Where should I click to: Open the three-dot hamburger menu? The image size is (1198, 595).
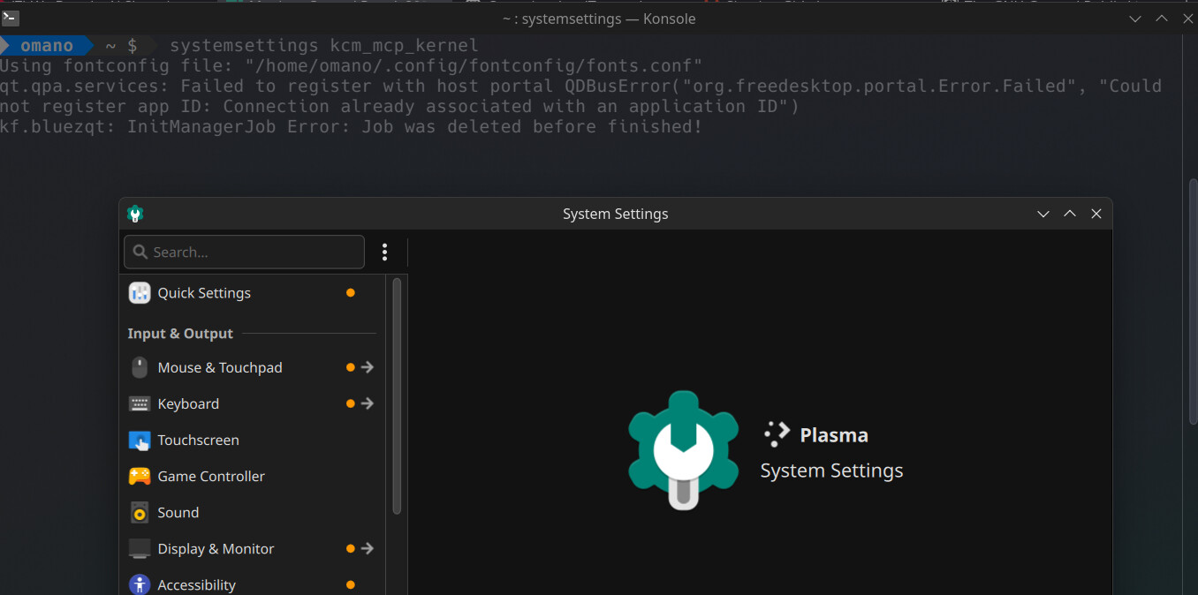tap(384, 252)
